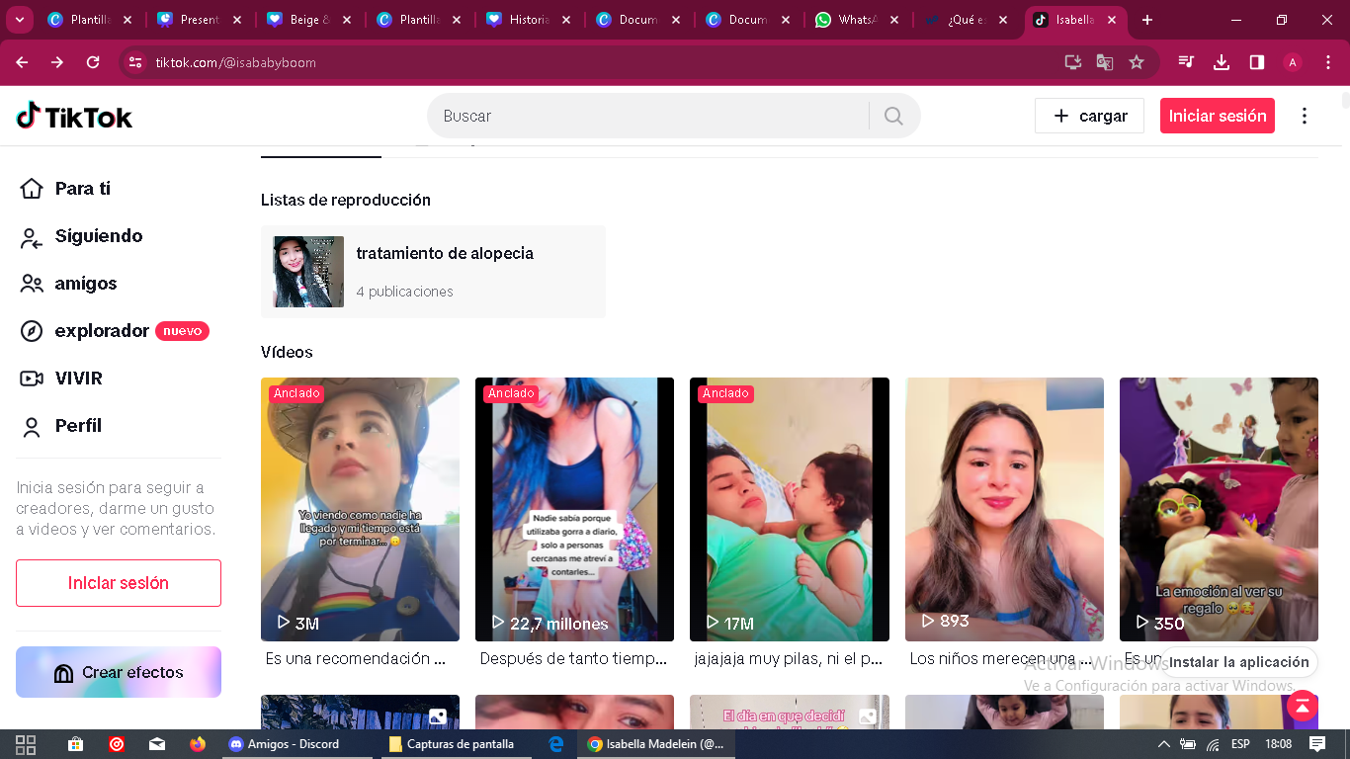
Task: Click the scroll-to-top red arrow button
Action: (x=1302, y=706)
